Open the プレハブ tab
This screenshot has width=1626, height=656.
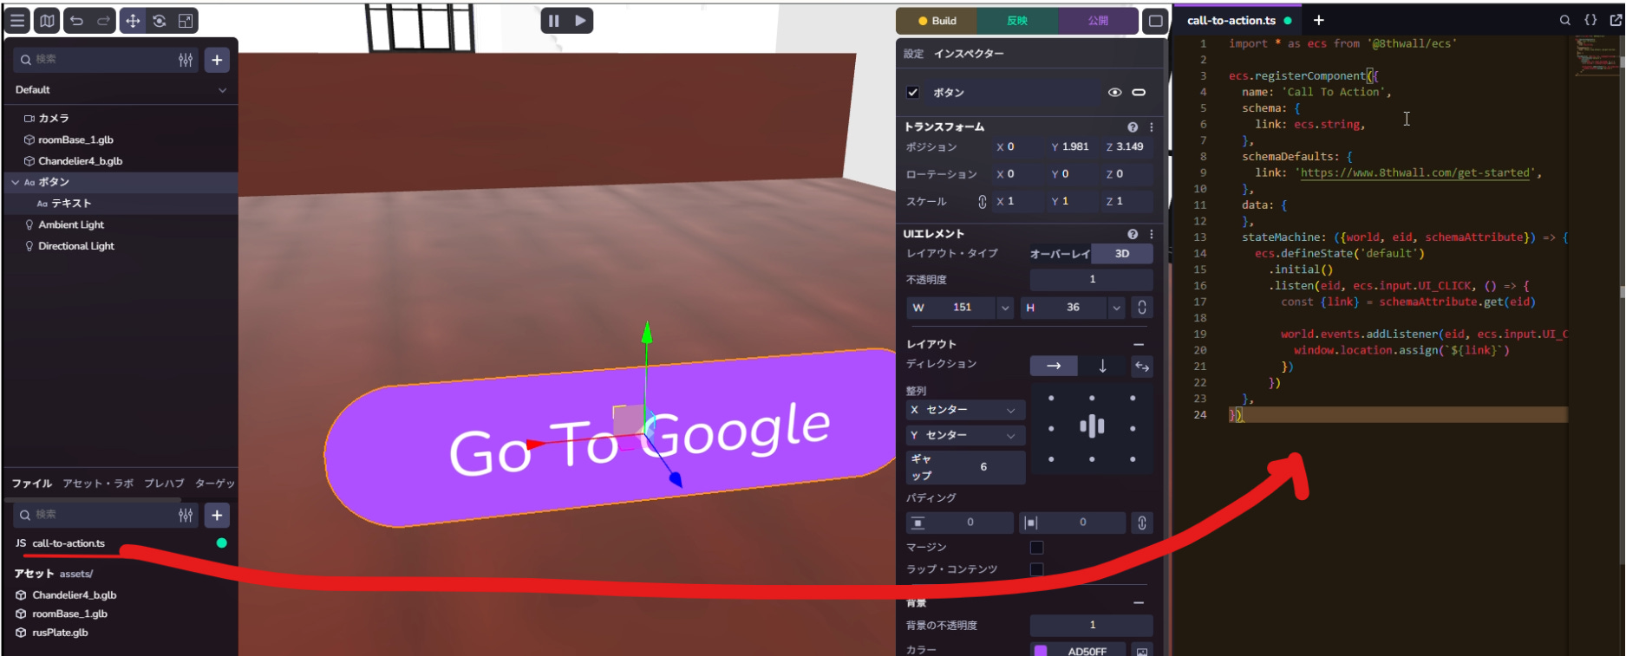point(164,484)
